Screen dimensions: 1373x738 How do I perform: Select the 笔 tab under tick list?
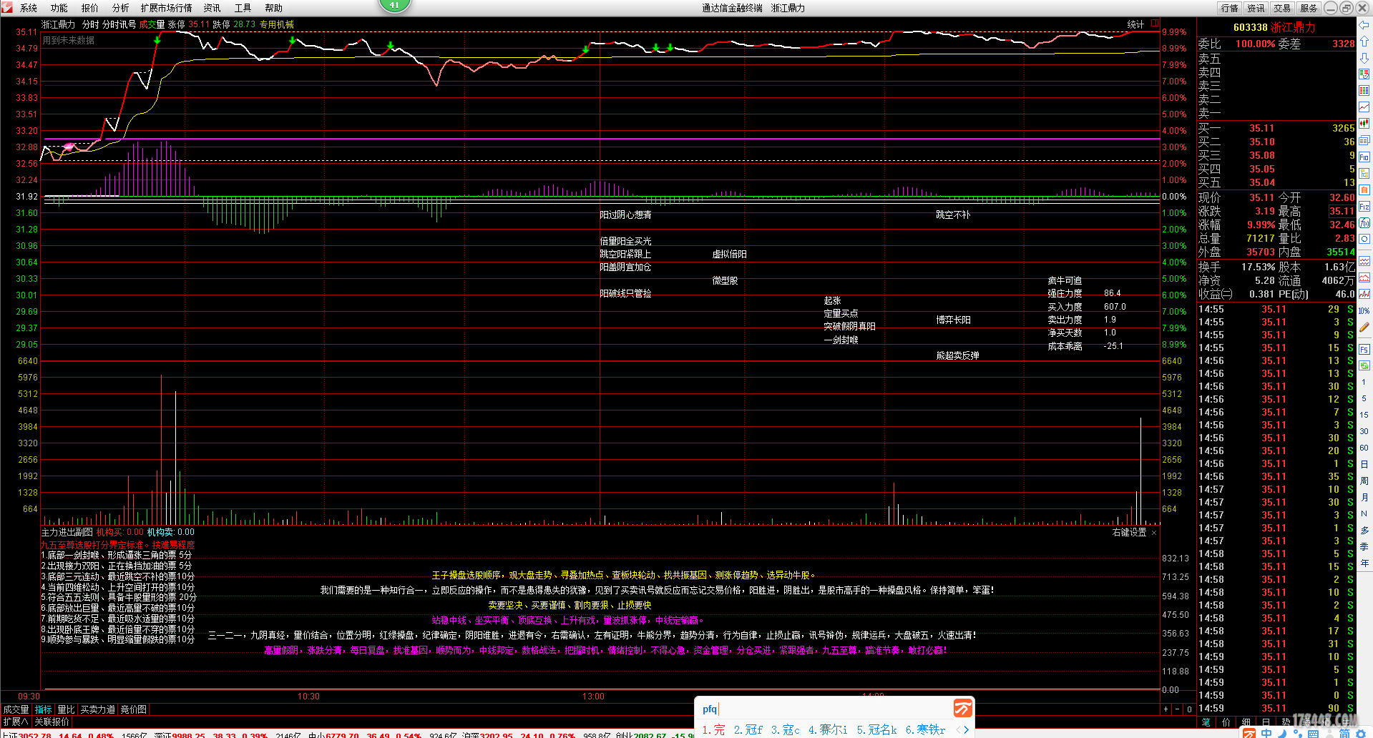(x=1206, y=722)
